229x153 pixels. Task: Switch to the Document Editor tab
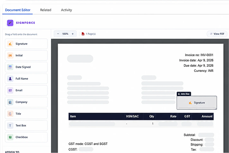(18, 10)
